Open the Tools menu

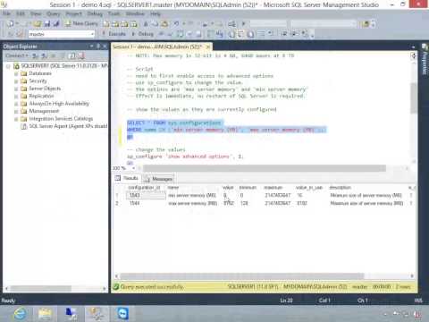[114, 13]
